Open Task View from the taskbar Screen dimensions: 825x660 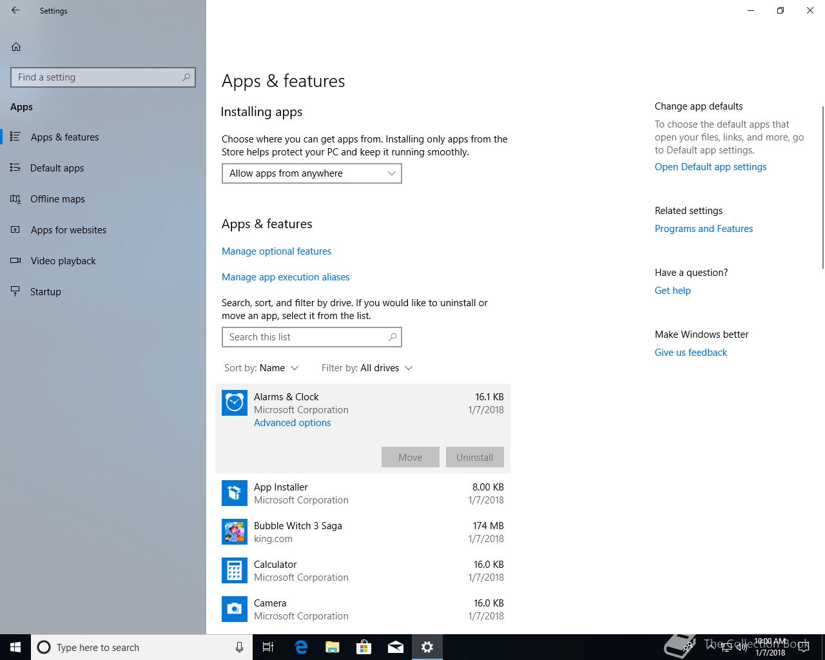(x=268, y=647)
